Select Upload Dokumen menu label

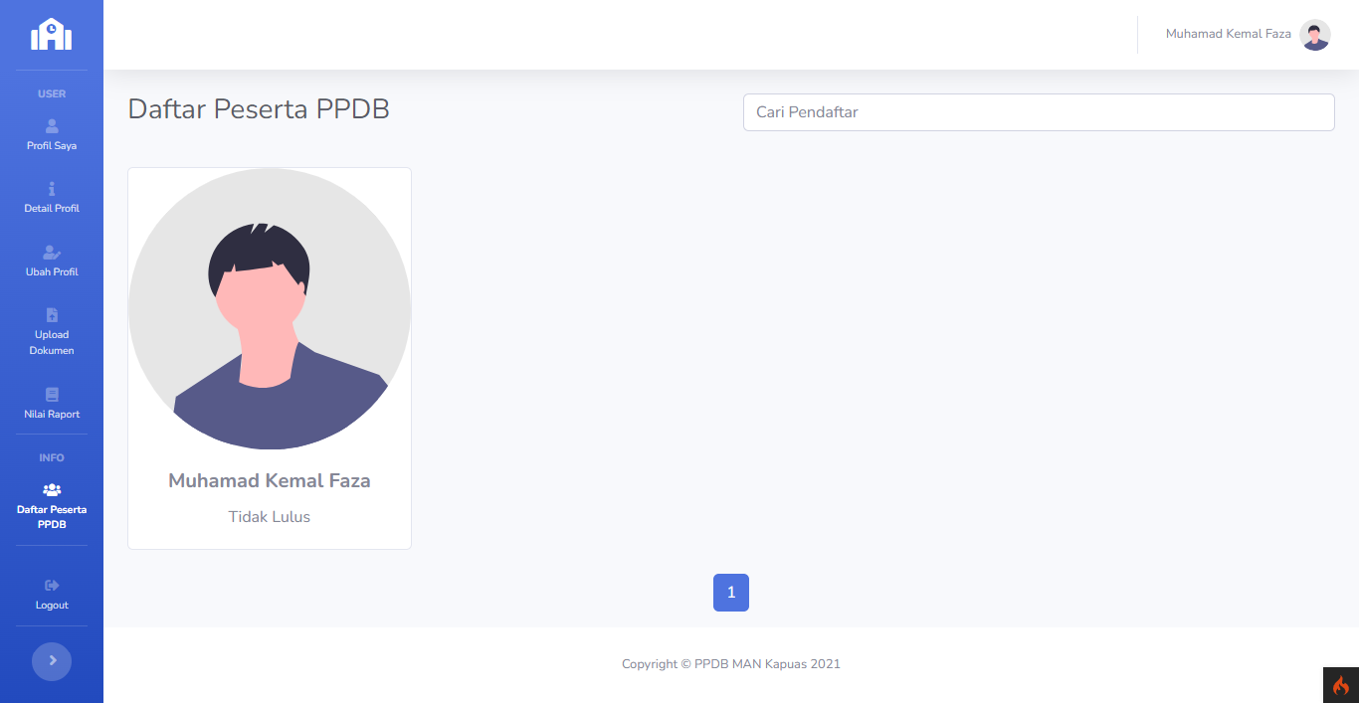coord(52,343)
